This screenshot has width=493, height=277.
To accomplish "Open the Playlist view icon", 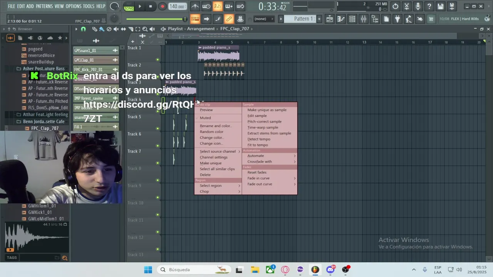I will click(x=329, y=19).
